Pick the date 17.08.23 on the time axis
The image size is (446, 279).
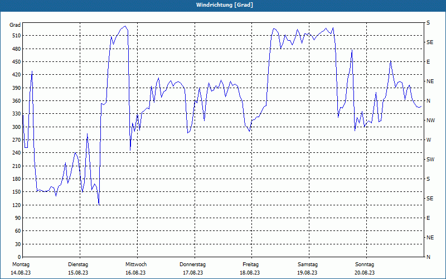pos(193,273)
